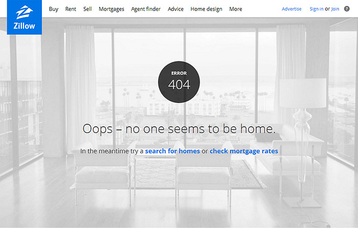Open the Buy menu

tap(54, 9)
